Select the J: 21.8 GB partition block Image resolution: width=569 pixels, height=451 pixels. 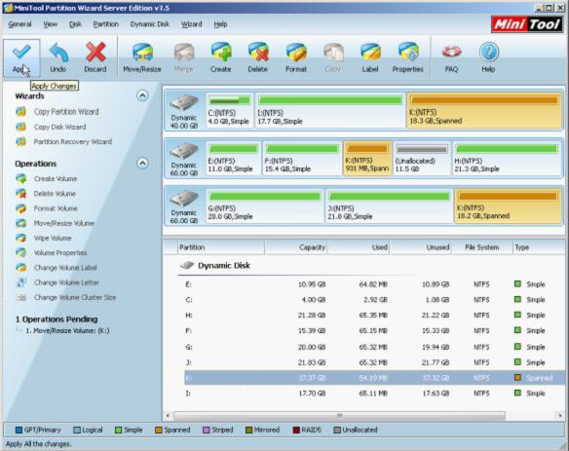click(389, 207)
